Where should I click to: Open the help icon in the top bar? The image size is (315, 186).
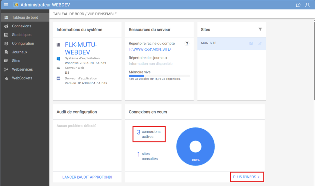pos(298,5)
